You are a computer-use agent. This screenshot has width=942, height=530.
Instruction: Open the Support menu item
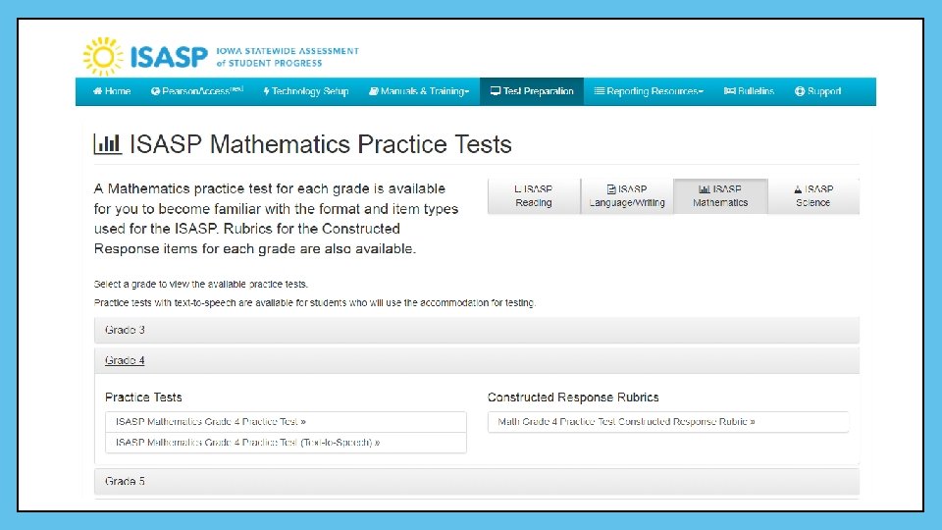[x=817, y=91]
